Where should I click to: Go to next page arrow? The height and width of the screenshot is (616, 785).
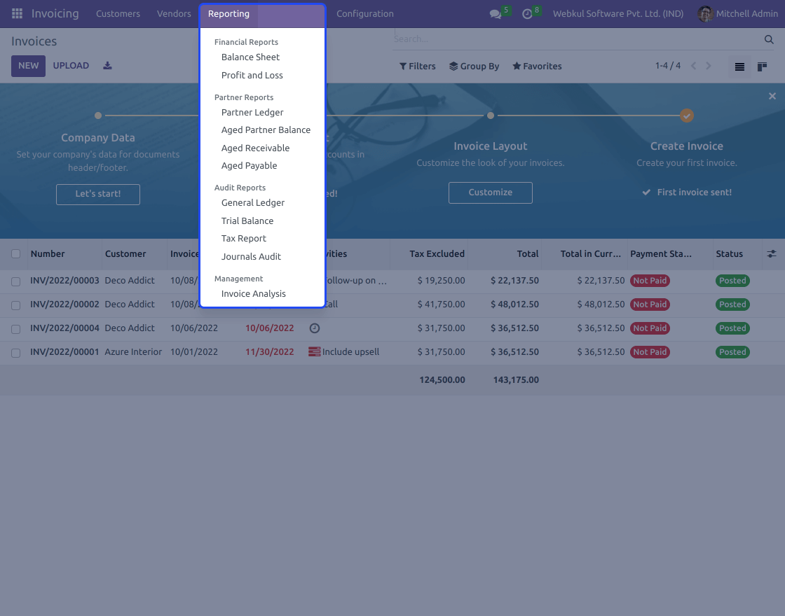pos(709,66)
